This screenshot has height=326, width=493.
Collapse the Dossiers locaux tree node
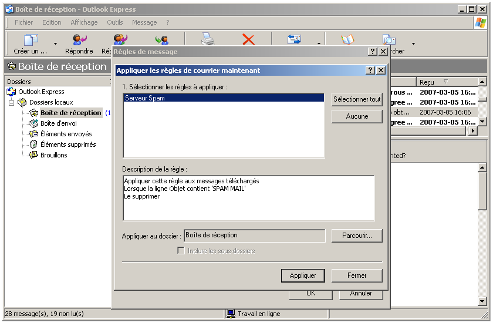[11, 103]
